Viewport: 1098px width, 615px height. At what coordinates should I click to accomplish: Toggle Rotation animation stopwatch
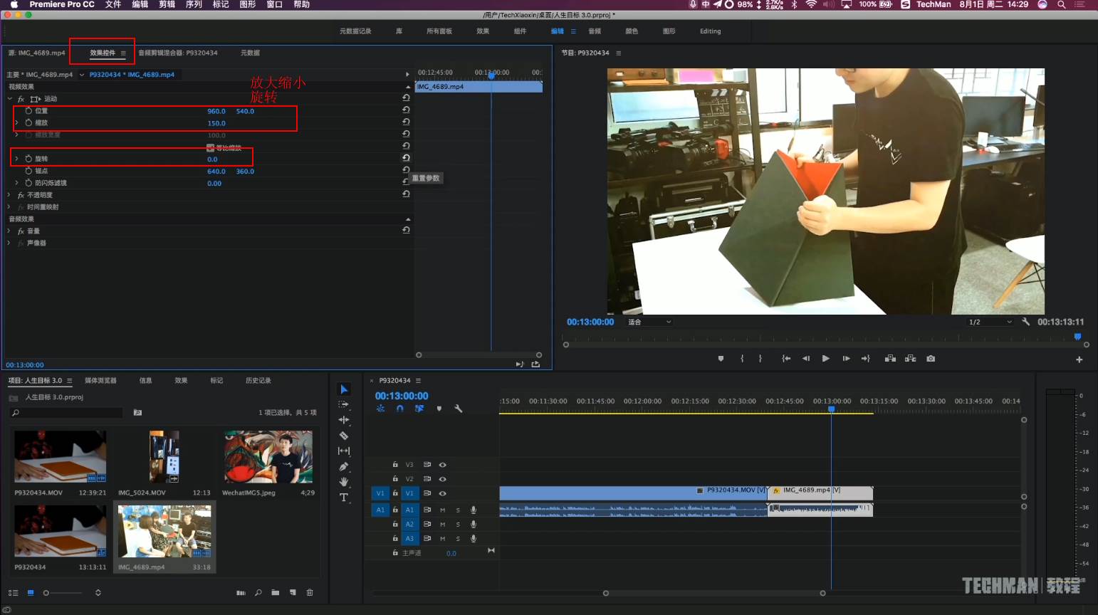click(x=28, y=159)
